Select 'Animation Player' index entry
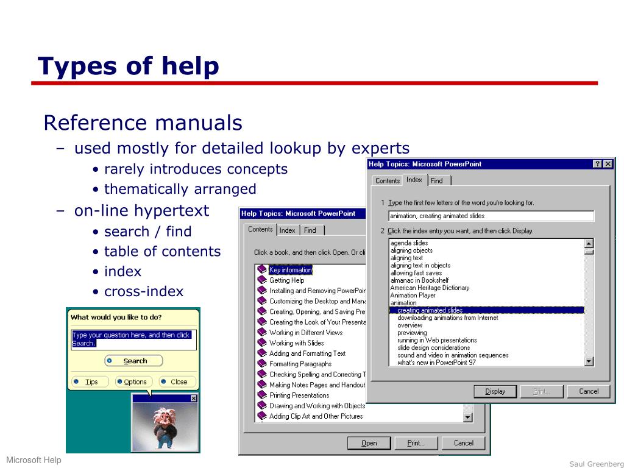This screenshot has height=468, width=624. pyautogui.click(x=413, y=296)
